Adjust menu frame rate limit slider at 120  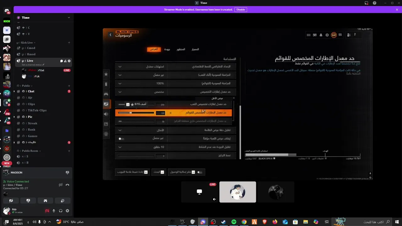136,113
